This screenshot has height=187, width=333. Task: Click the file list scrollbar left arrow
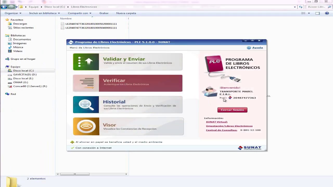point(58,174)
